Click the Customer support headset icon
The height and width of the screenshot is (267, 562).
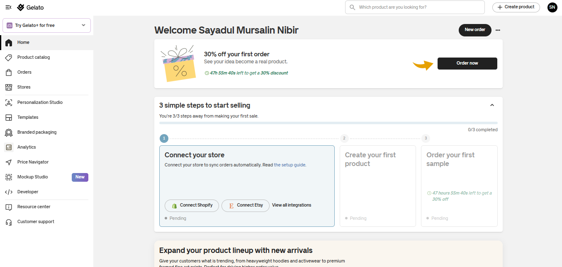[x=9, y=222]
